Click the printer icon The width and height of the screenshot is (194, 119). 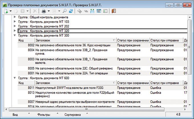tap(44, 11)
